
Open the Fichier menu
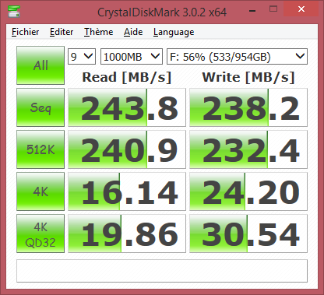(x=26, y=32)
